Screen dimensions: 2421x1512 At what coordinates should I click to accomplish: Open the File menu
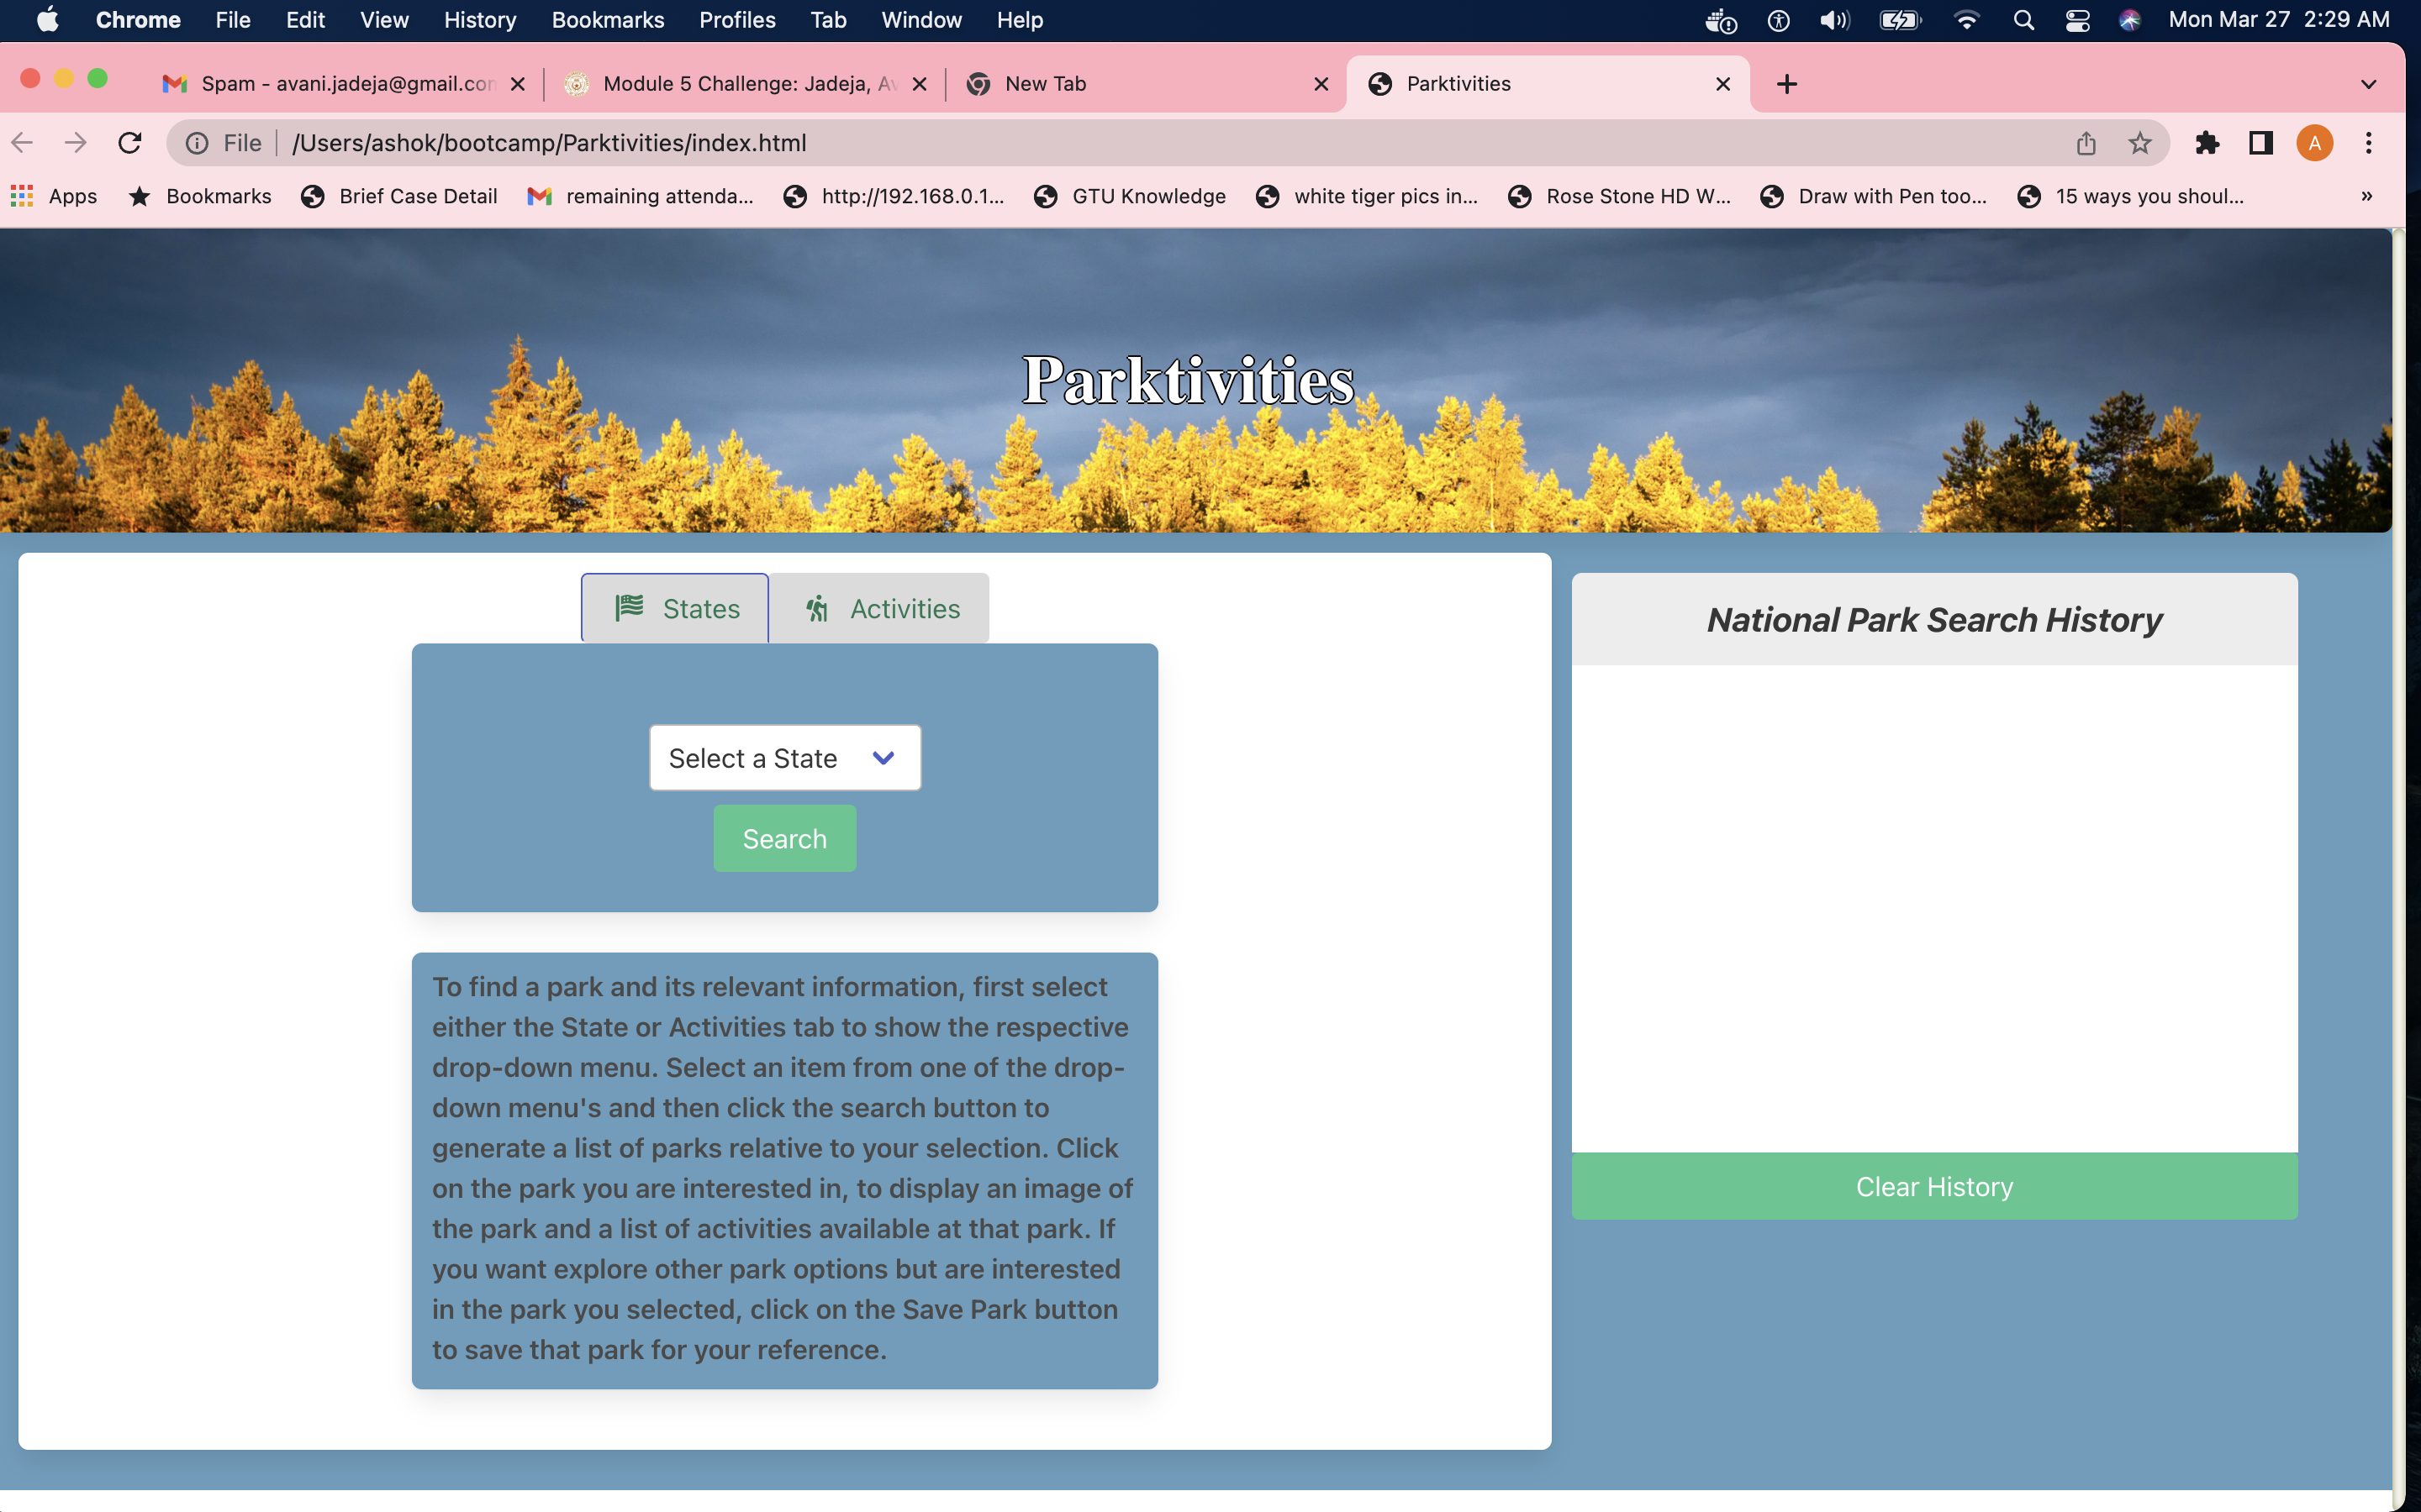coord(233,20)
